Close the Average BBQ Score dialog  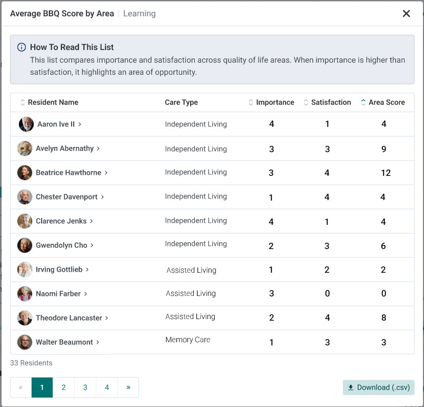click(x=406, y=14)
